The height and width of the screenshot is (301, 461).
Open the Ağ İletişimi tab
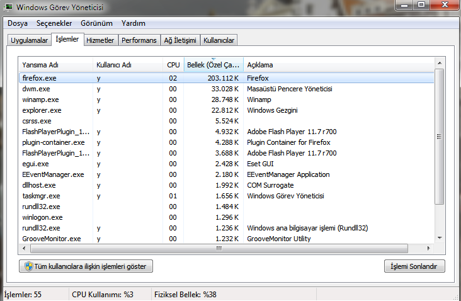(181, 40)
